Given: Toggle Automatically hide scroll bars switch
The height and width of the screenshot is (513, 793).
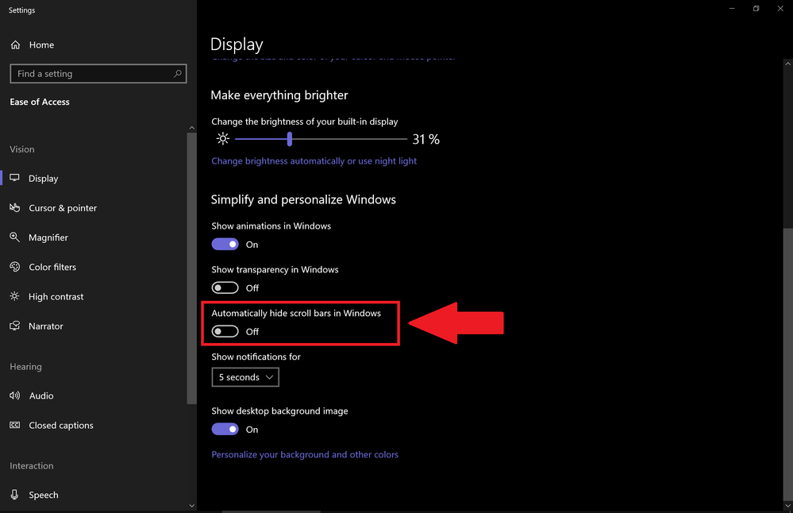Looking at the screenshot, I should [225, 331].
